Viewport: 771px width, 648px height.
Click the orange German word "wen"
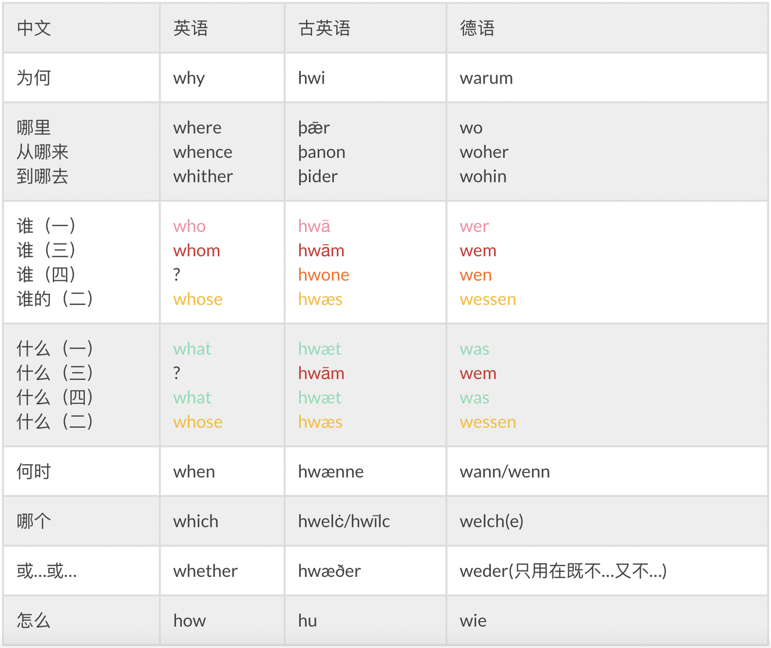(x=475, y=275)
